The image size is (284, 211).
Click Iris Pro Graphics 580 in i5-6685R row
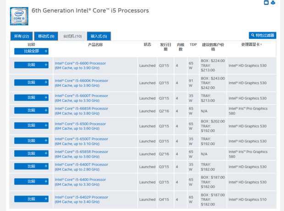pos(248,111)
